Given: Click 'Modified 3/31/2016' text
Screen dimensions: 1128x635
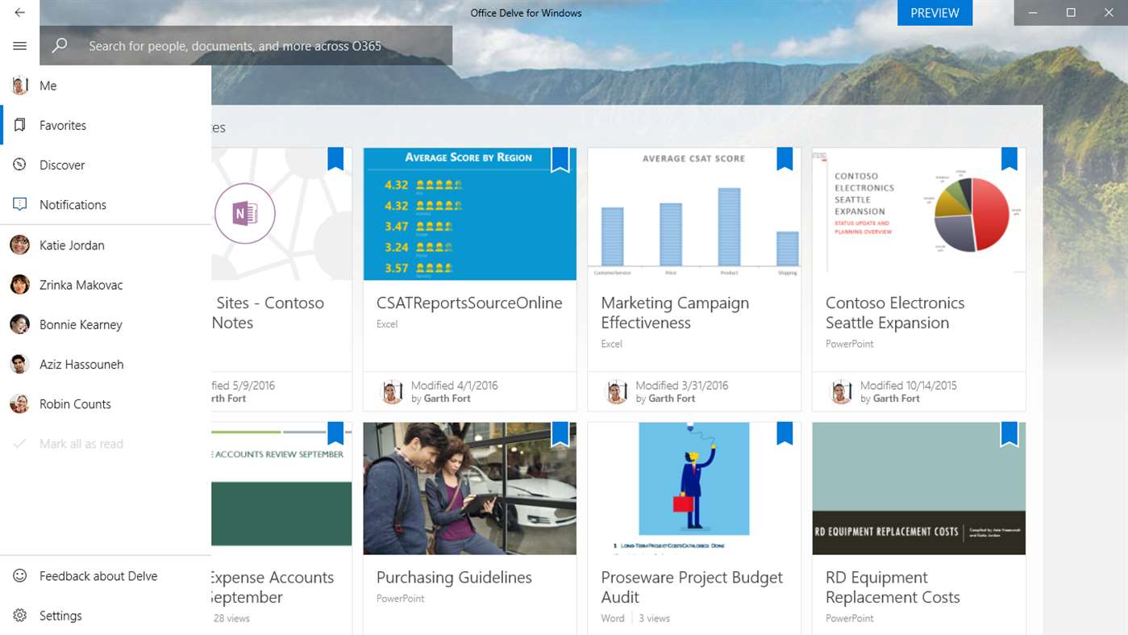Looking at the screenshot, I should click(682, 386).
